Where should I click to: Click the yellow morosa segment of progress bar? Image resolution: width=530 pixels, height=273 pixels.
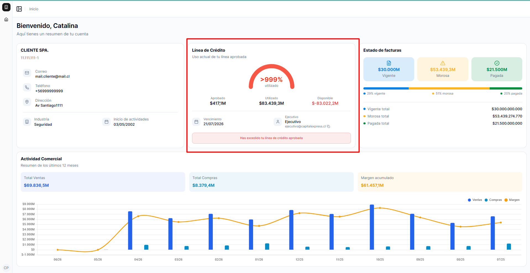pyautogui.click(x=449, y=88)
